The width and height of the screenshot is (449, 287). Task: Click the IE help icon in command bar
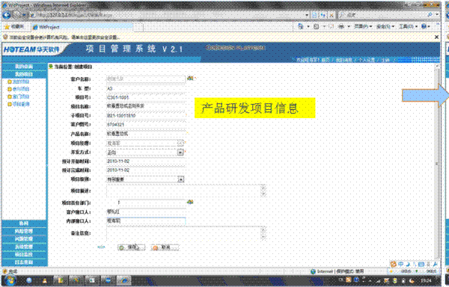pos(424,26)
